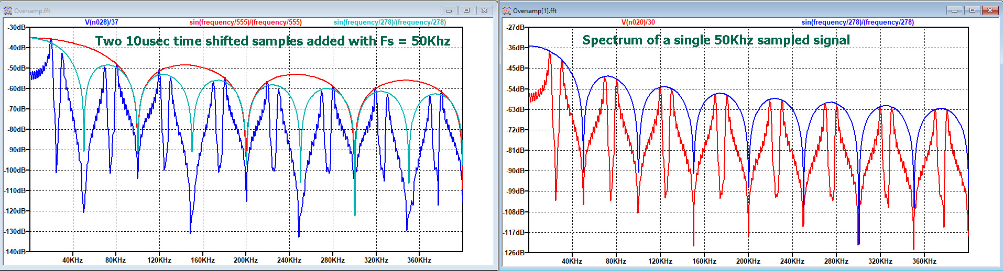1003x271 pixels.
Task: Click the 'Two 10usec time shifted samples' annotation
Action: point(272,41)
